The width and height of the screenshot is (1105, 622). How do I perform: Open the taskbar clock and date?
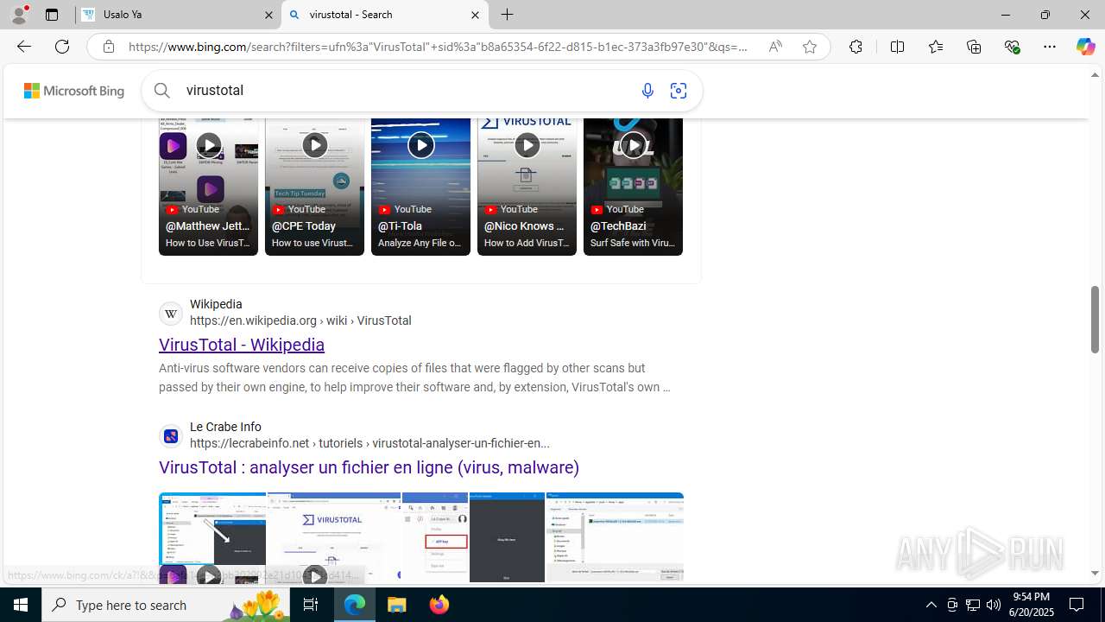point(1032,605)
